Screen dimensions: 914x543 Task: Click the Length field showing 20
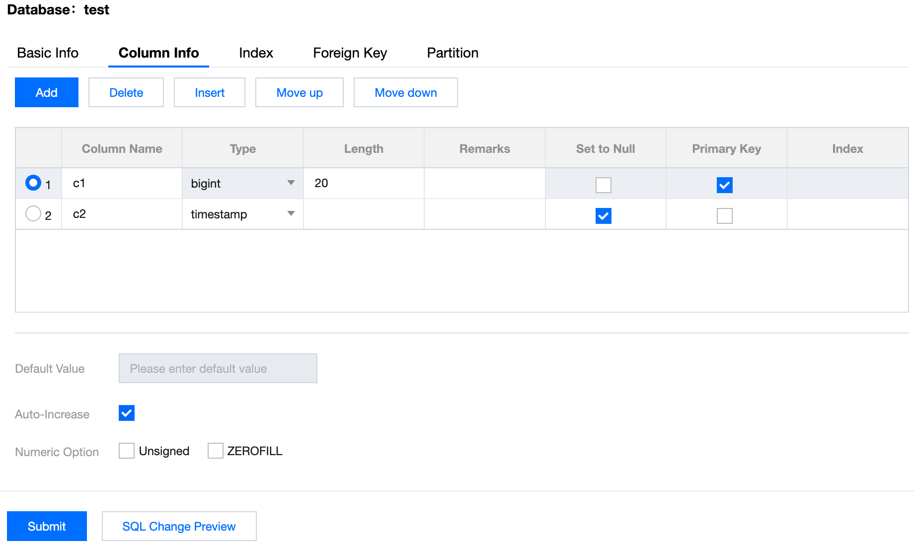click(x=364, y=183)
